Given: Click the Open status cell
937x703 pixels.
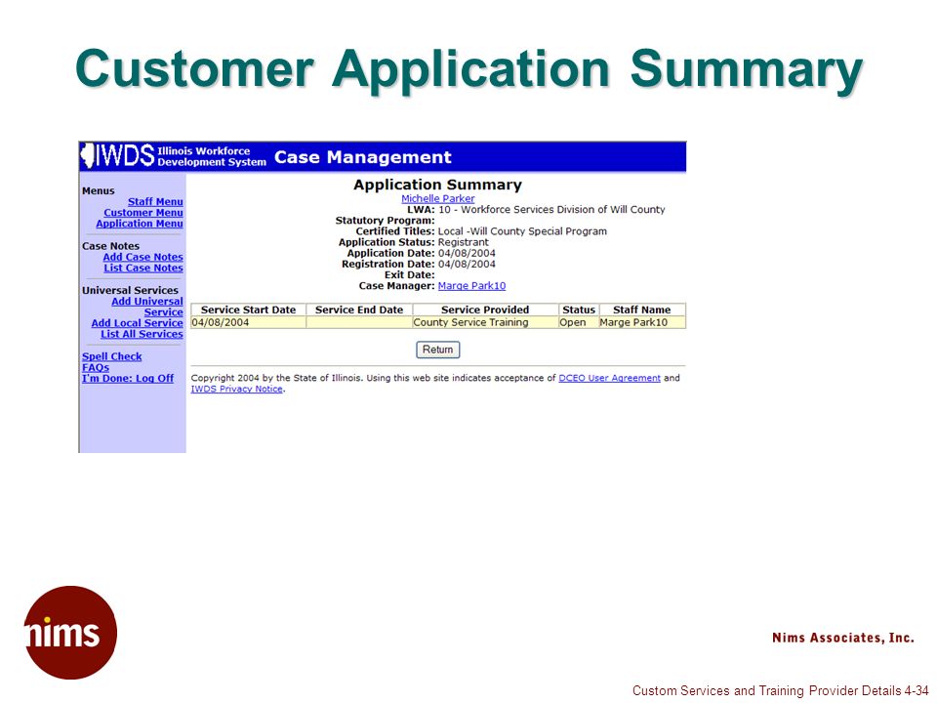Looking at the screenshot, I should tap(579, 322).
